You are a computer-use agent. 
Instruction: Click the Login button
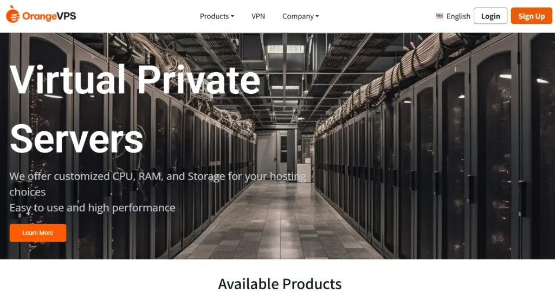coord(490,16)
